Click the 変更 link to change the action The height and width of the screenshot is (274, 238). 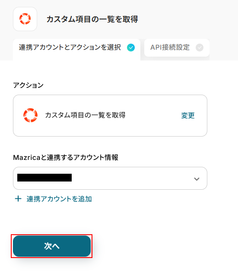pos(188,115)
